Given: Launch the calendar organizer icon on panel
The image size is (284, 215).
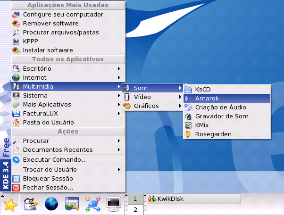Looking at the screenshot, I should pos(72,204).
